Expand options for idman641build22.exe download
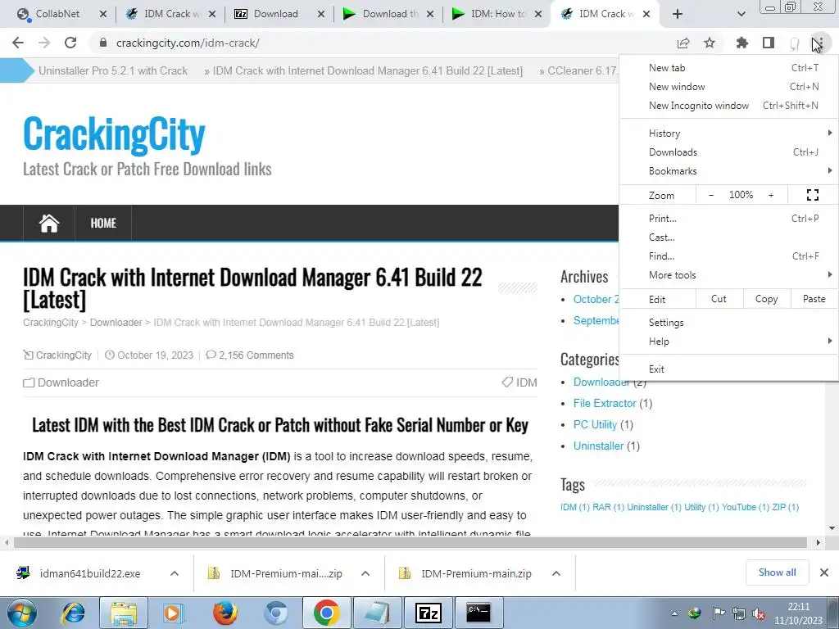The image size is (839, 629). pyautogui.click(x=175, y=573)
